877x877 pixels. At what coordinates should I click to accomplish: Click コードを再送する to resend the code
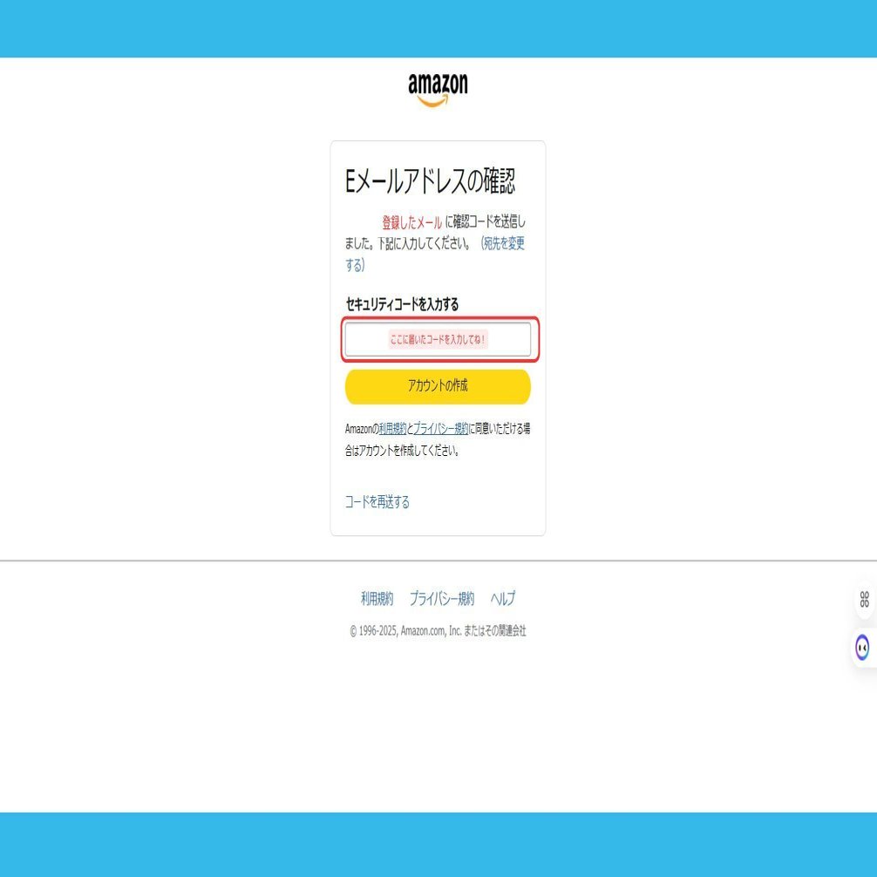click(x=377, y=501)
